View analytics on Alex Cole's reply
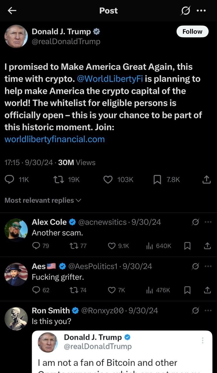 [x=150, y=246]
